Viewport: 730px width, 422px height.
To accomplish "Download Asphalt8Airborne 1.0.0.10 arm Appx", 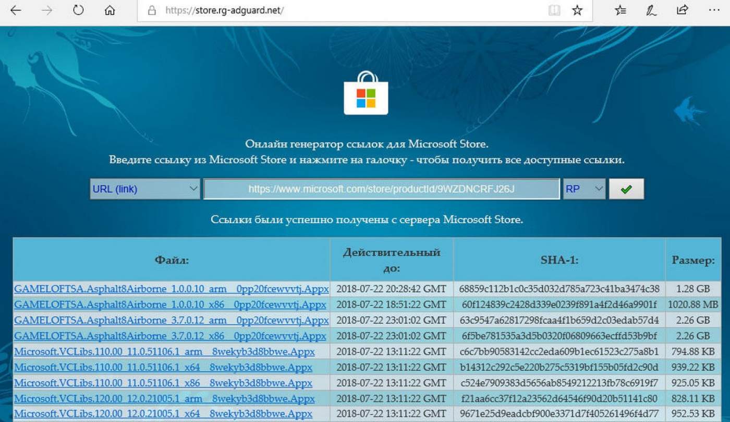I will click(x=171, y=289).
